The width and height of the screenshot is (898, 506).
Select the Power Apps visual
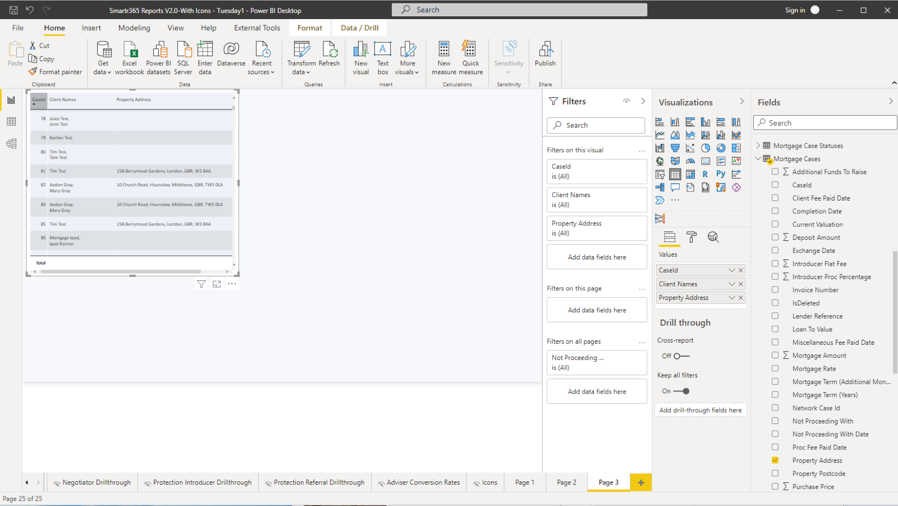736,187
